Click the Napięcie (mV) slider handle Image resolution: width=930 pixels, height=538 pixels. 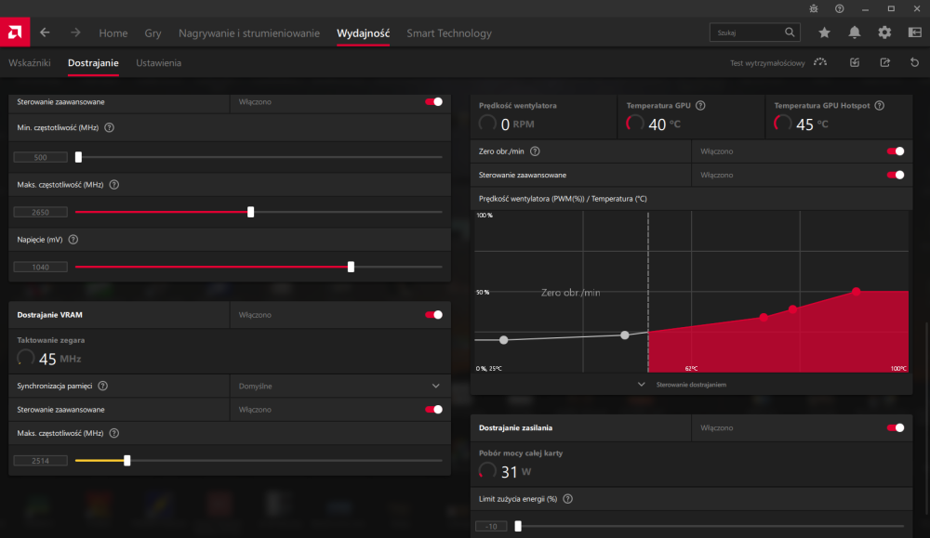[x=351, y=267]
